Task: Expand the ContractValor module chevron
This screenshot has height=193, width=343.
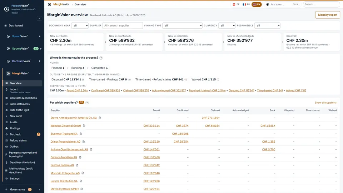Action: (40, 61)
